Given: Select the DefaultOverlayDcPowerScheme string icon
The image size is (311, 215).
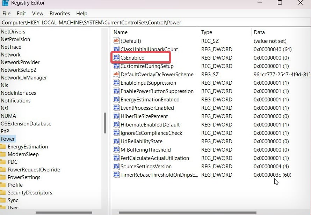Looking at the screenshot, I should [116, 74].
